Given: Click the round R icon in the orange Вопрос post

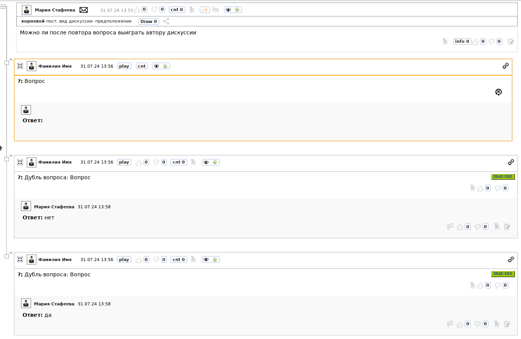Looking at the screenshot, I should pyautogui.click(x=498, y=92).
